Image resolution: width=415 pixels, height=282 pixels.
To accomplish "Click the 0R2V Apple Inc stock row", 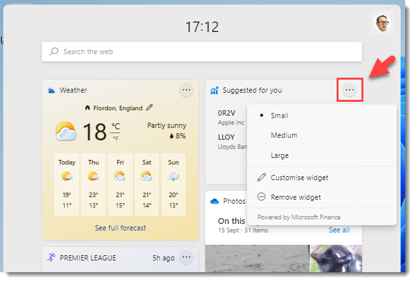I will pyautogui.click(x=232, y=117).
